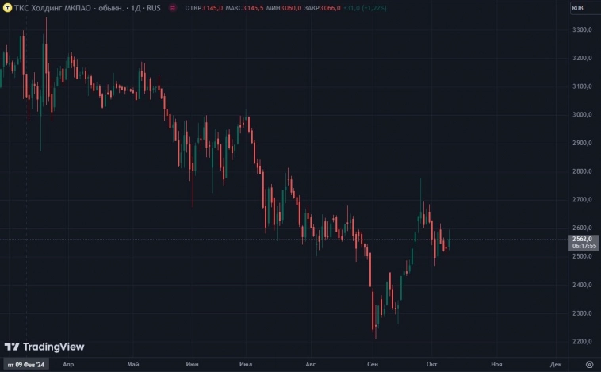Open chart settings gear in bottom-right corner
This screenshot has width=601, height=372.
(x=588, y=364)
